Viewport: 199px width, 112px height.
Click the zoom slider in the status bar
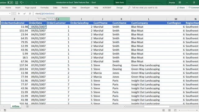tap(188, 110)
